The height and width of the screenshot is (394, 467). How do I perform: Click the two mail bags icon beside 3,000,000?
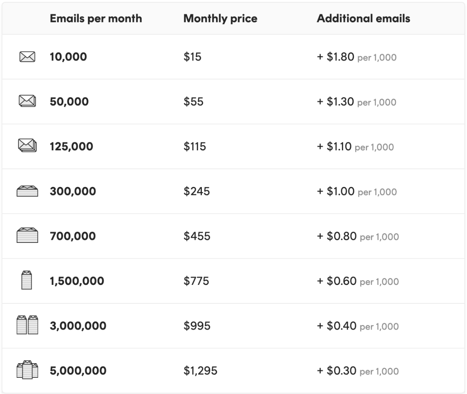pos(27,325)
